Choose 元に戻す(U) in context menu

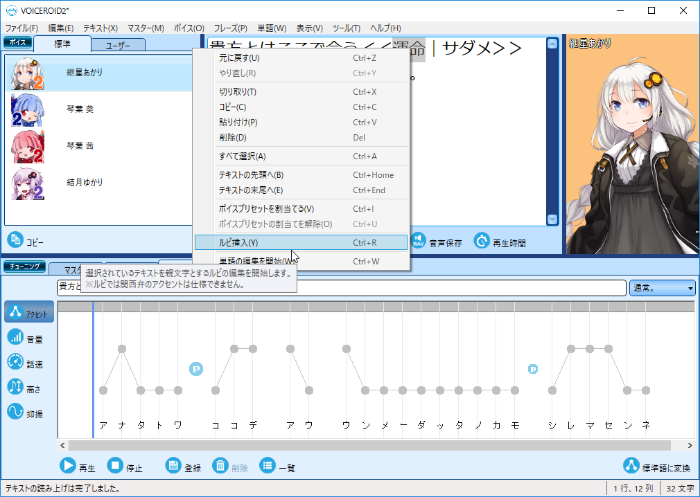(x=301, y=58)
